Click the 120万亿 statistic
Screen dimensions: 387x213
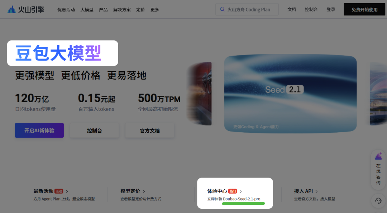pos(32,98)
